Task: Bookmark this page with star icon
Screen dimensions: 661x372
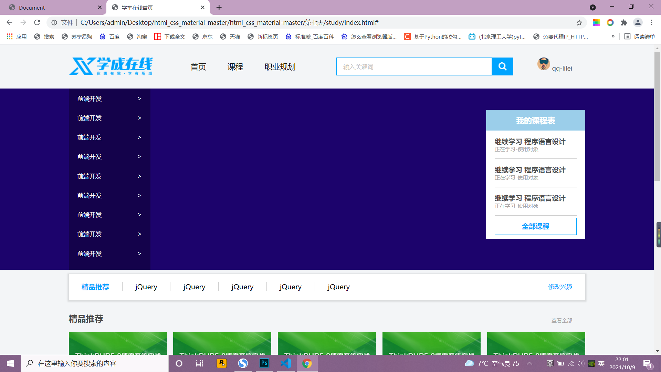Action: point(579,23)
